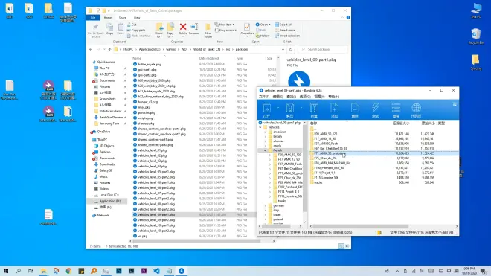The width and height of the screenshot is (491, 276).
Task: Open the File tab in Explorer
Action: click(x=93, y=18)
